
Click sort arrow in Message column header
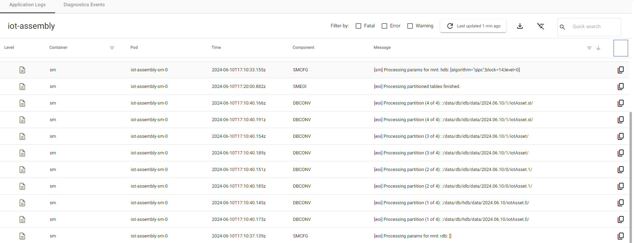click(x=598, y=48)
